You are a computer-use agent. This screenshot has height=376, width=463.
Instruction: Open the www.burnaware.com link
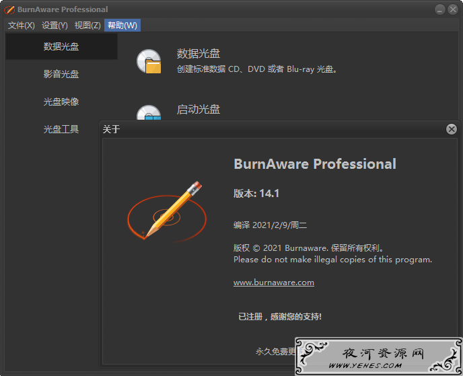(x=274, y=283)
